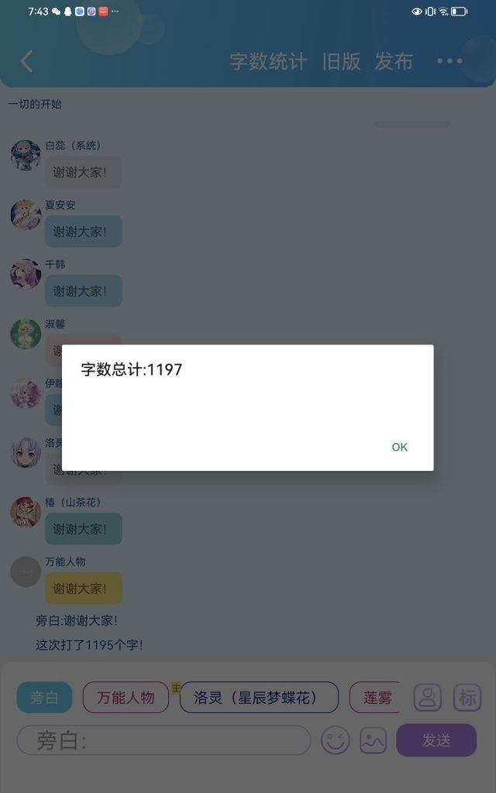Open 字数统计 word count option
Image resolution: width=496 pixels, height=793 pixels.
[268, 62]
